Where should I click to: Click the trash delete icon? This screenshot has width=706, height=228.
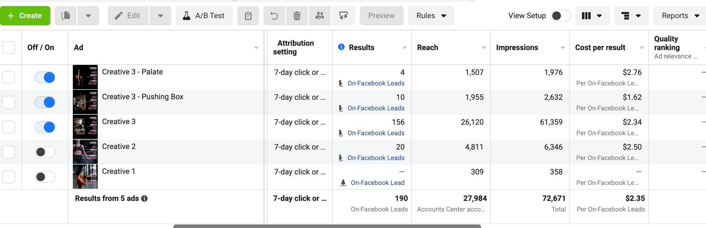297,16
